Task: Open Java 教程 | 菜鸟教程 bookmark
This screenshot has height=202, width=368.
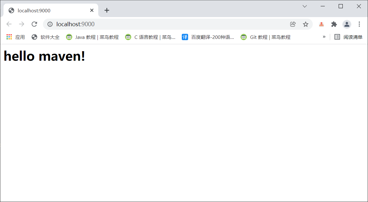Action: click(x=92, y=37)
